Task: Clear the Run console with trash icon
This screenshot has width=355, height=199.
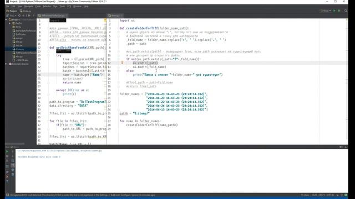Action: pyautogui.click(x=13, y=175)
